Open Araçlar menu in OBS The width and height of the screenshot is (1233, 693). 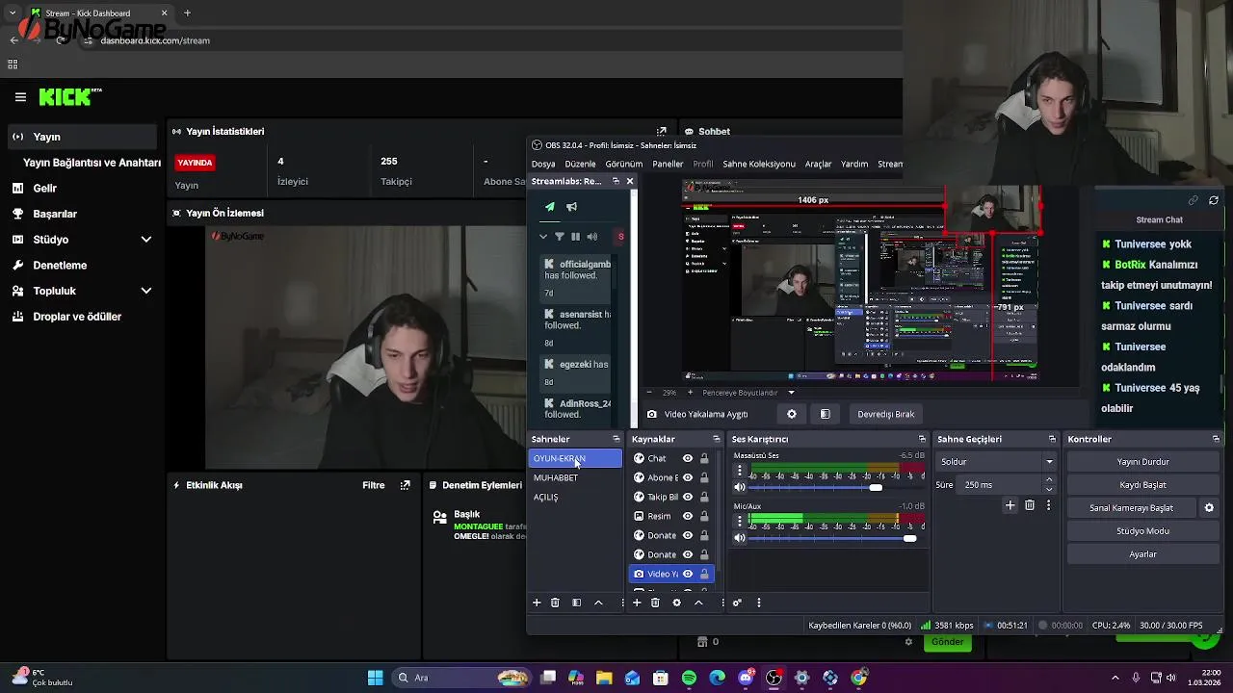(818, 164)
